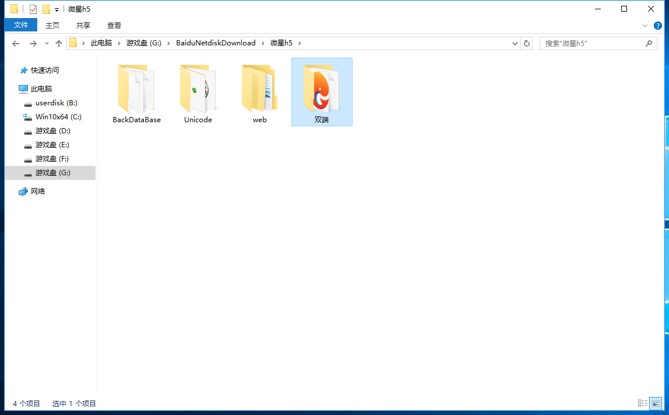The image size is (669, 415).
Task: Navigate back with the back arrow
Action: coord(16,43)
